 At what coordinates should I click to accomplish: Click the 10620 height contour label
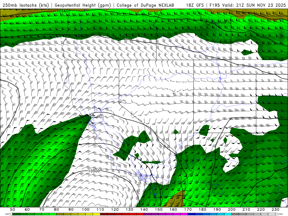[x=81, y=35]
